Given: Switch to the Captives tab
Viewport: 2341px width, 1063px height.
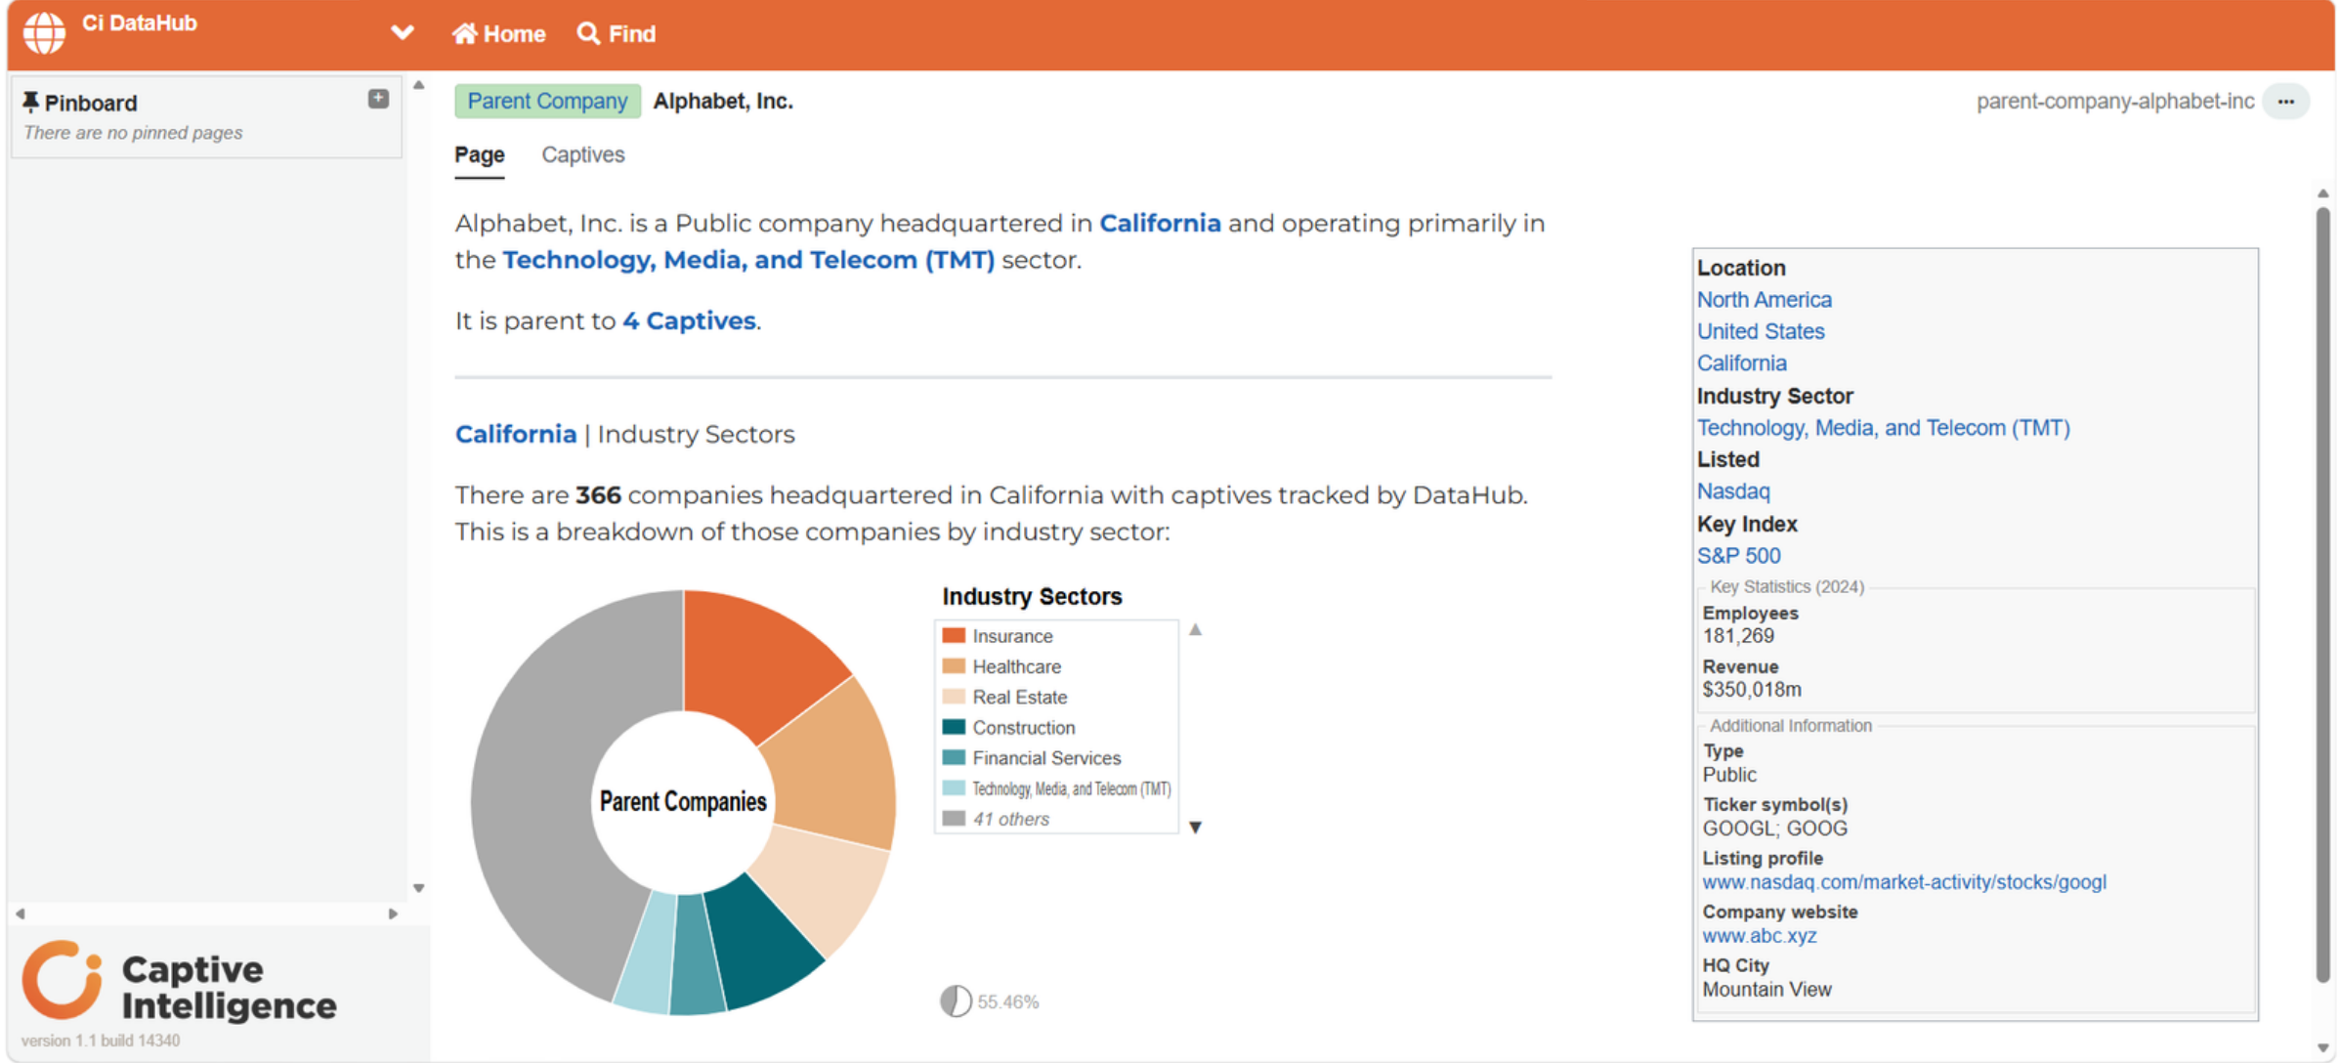Looking at the screenshot, I should tap(583, 154).
